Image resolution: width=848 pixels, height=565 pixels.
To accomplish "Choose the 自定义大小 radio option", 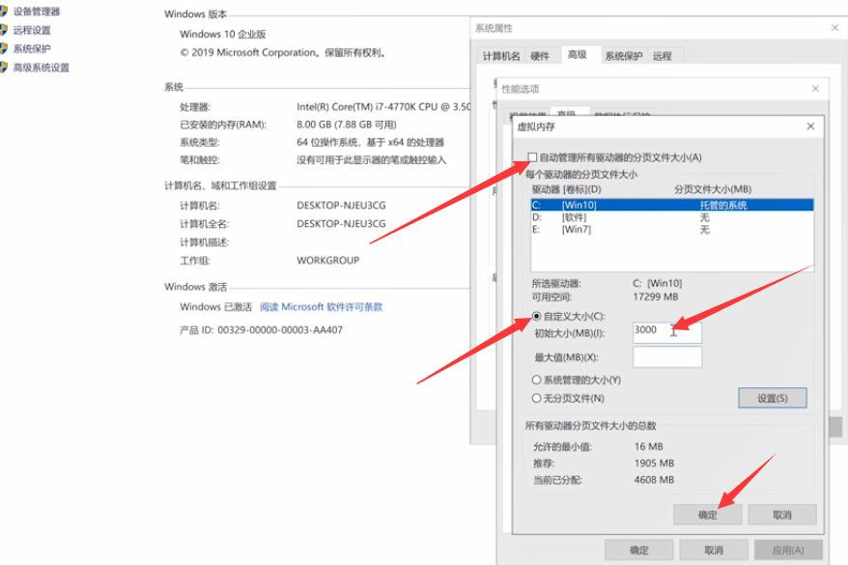I will point(536,316).
